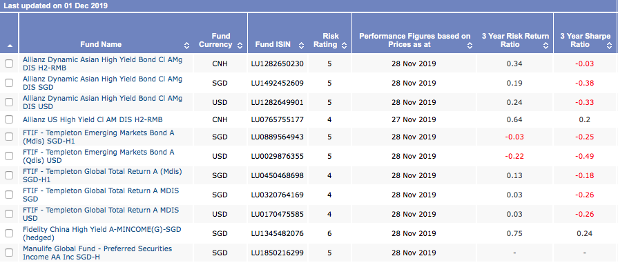
Task: Sort by Performance Figures date column
Action: point(470,46)
